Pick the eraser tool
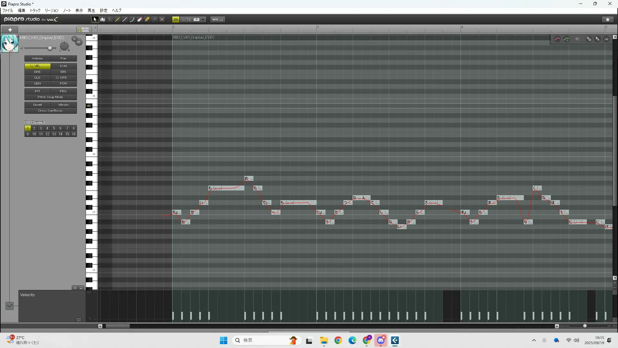 click(140, 20)
